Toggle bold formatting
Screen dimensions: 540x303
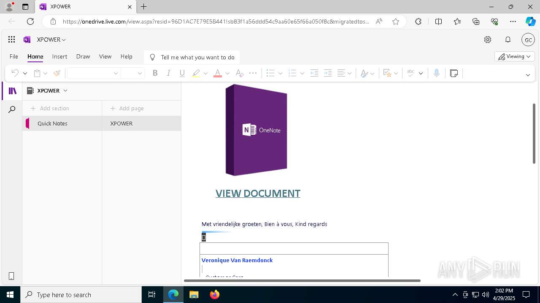coord(155,73)
